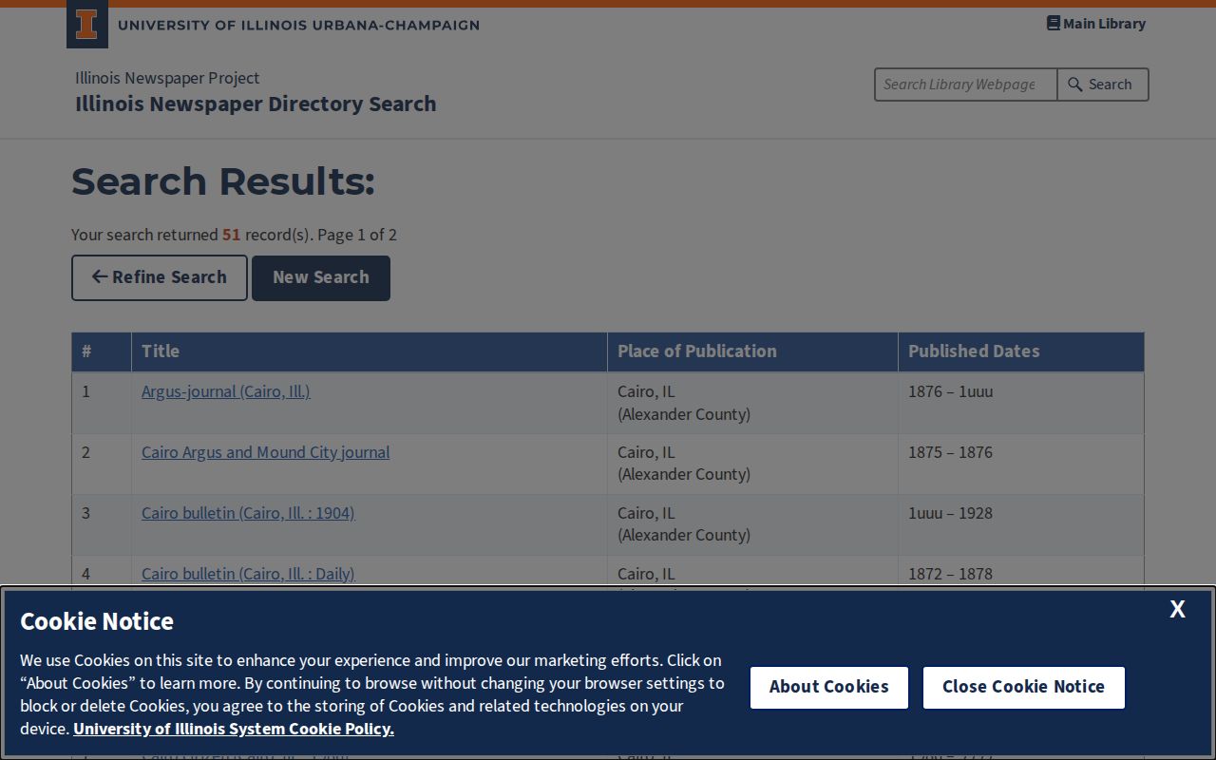
Task: Click the Search Results heading
Action: [223, 181]
